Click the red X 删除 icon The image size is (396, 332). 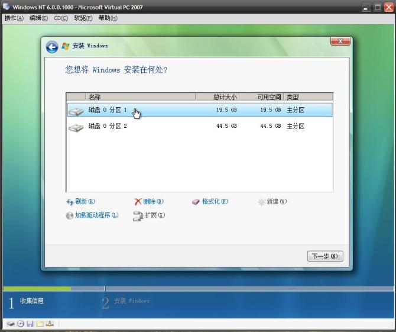click(x=138, y=202)
